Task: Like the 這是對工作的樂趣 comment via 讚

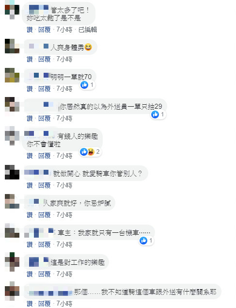Action: click(x=30, y=274)
